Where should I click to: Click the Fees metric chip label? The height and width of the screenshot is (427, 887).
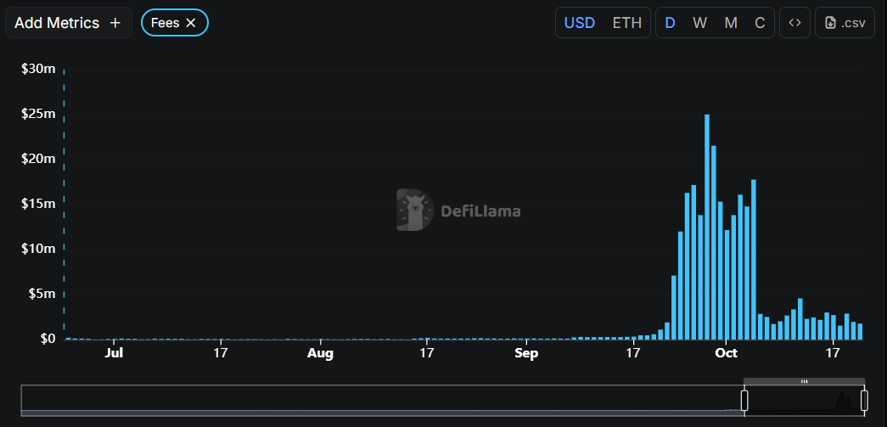coord(165,23)
